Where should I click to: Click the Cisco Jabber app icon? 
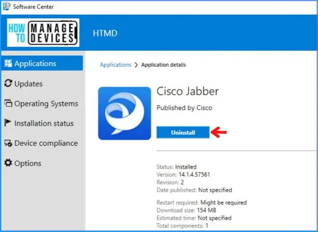[124, 113]
